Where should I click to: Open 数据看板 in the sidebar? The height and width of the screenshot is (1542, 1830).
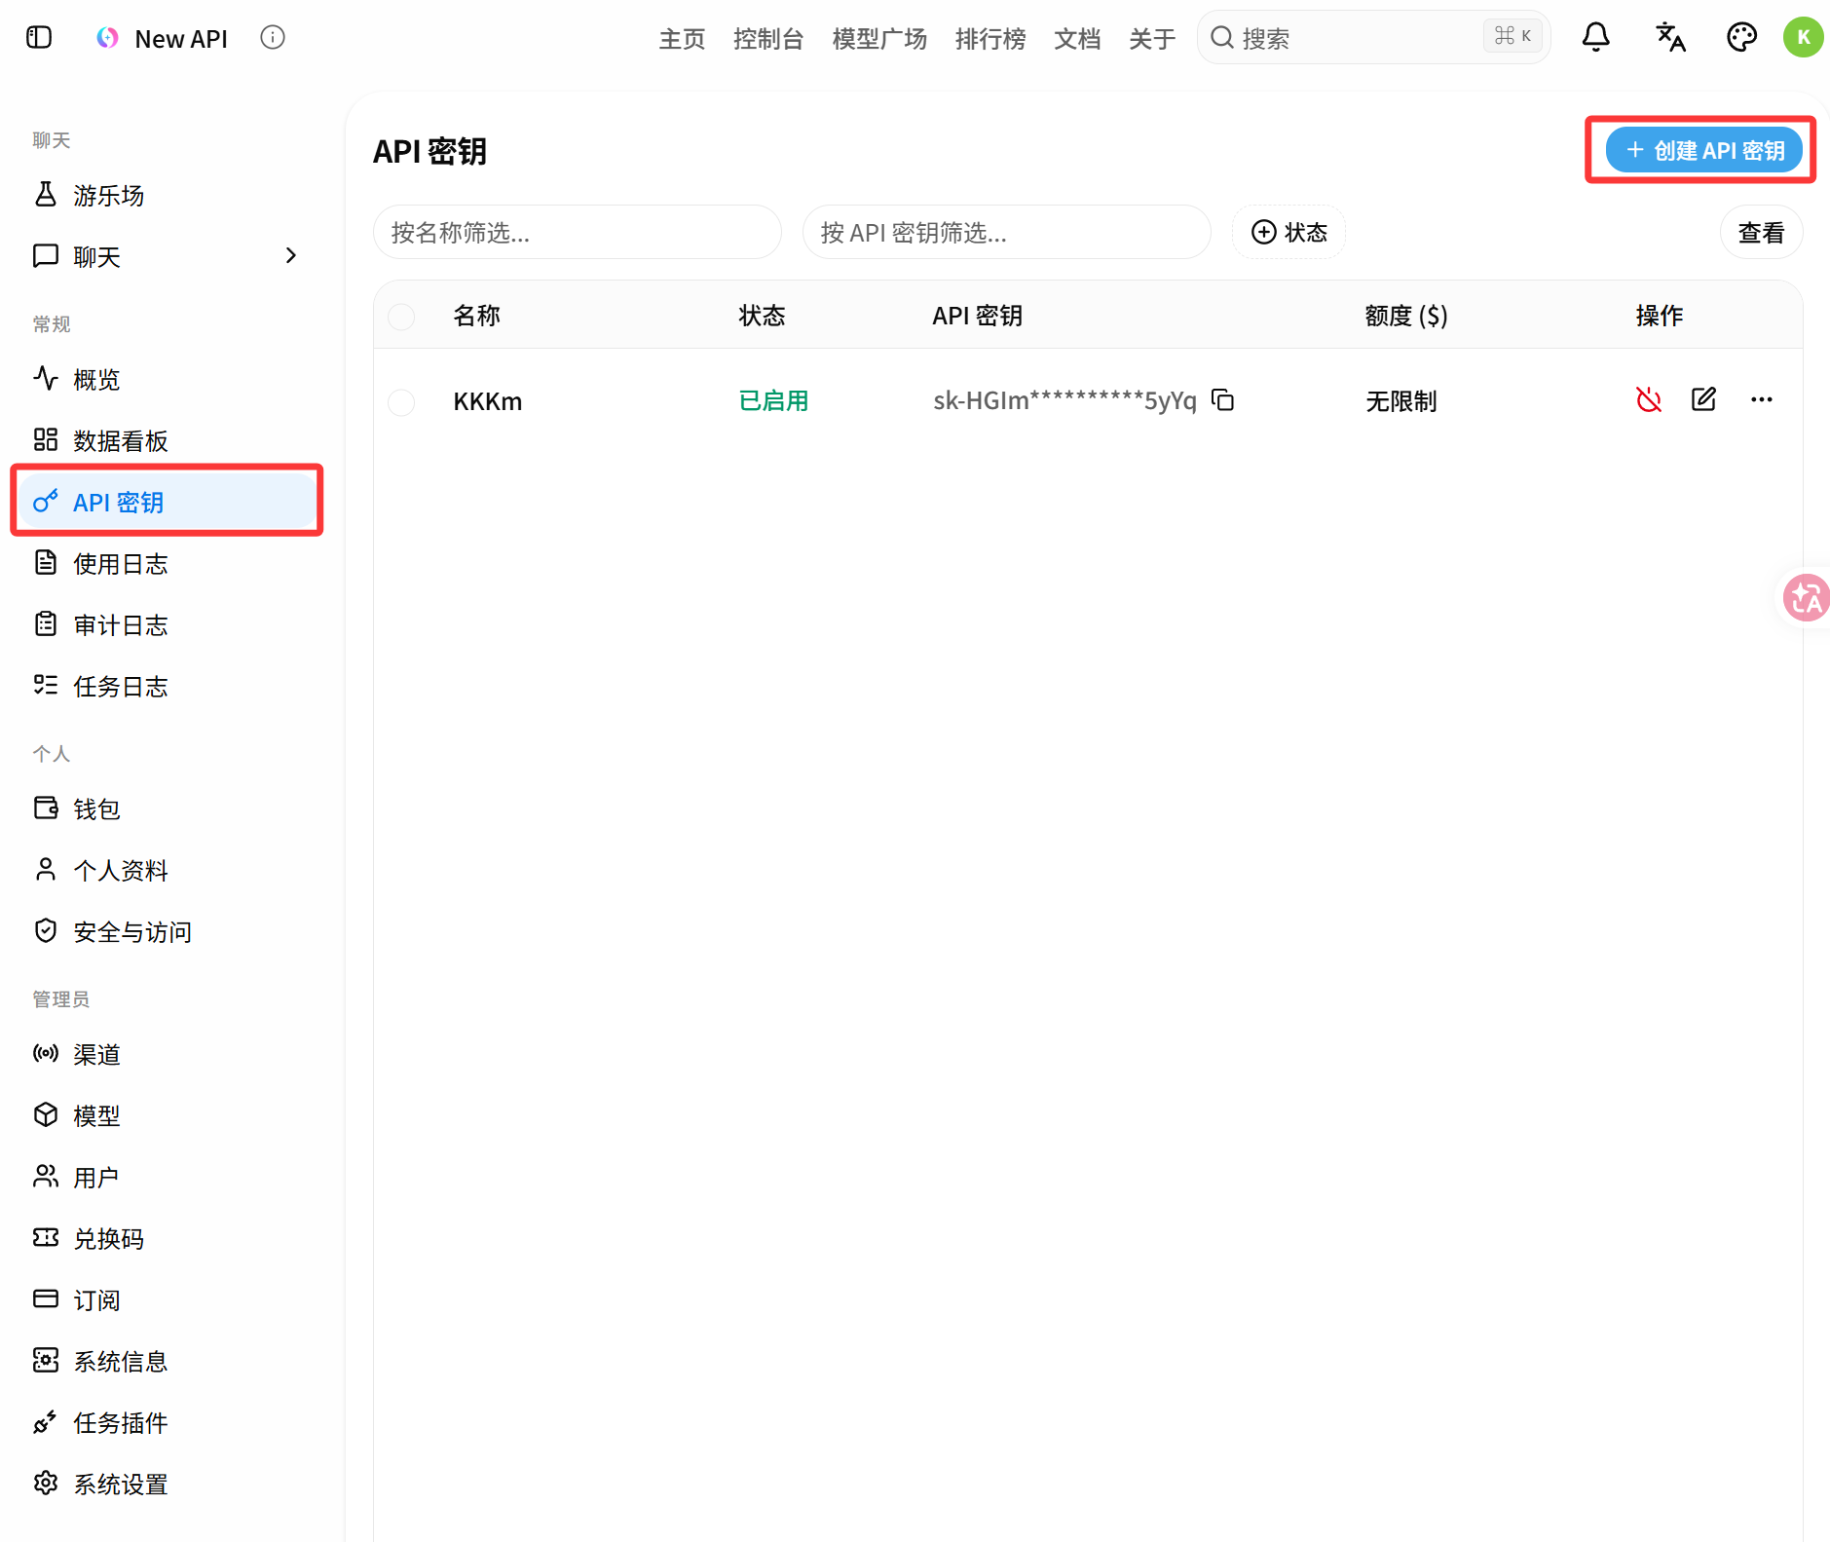[168, 440]
